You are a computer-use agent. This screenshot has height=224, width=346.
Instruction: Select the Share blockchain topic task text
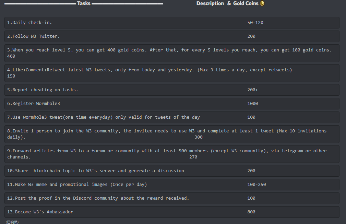point(96,171)
